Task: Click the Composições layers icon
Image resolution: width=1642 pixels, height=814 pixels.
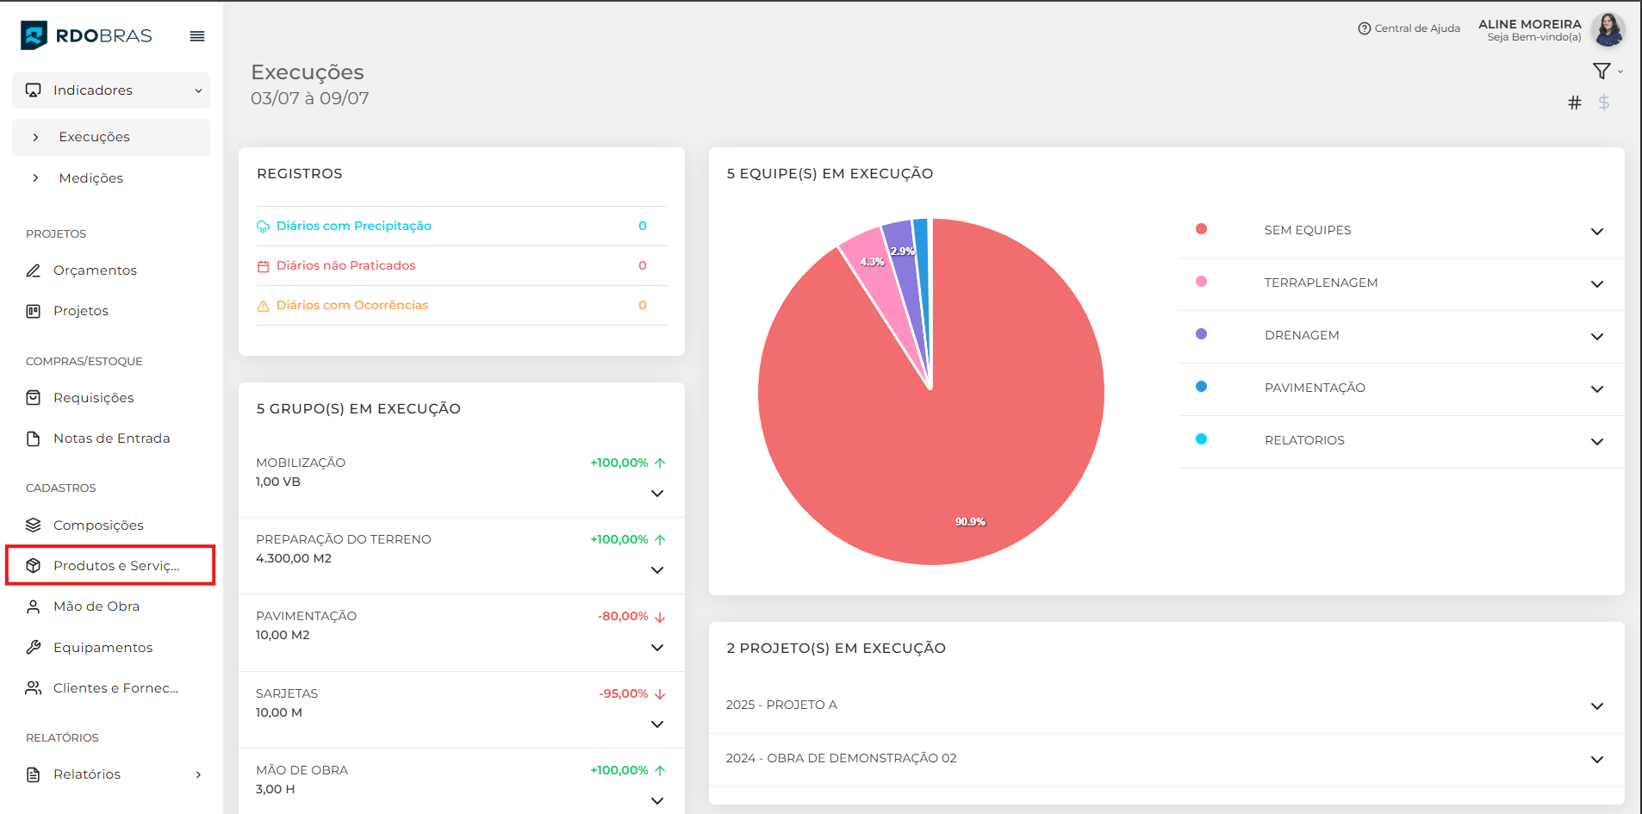Action: point(34,525)
